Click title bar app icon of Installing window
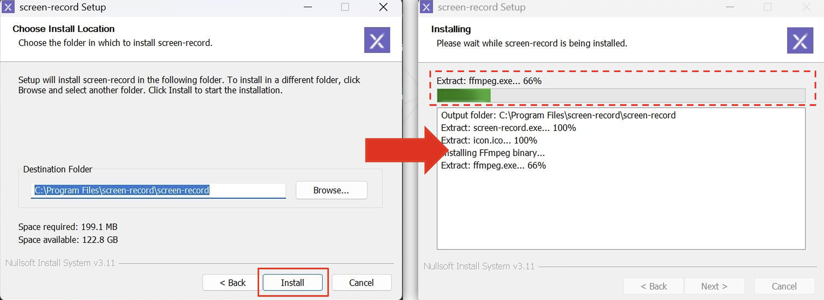The height and width of the screenshot is (300, 824). 426,7
